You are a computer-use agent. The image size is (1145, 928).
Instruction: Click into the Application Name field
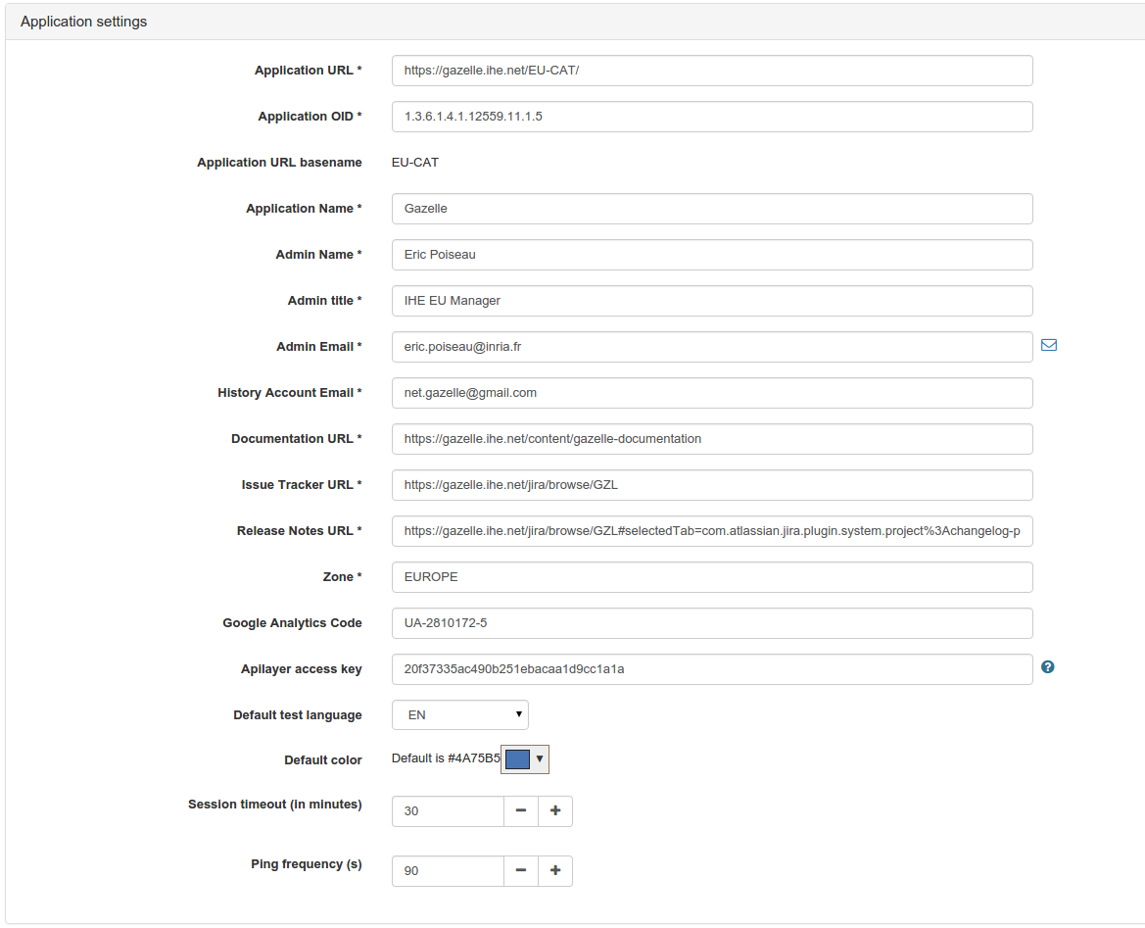711,209
